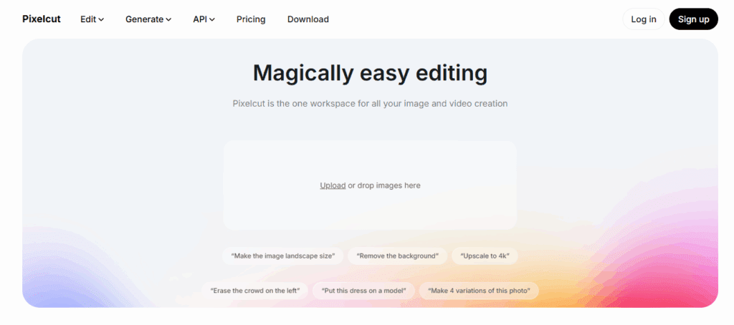Click the chevron arrow beside Generate
Screen dimensions: 734x325
(169, 20)
